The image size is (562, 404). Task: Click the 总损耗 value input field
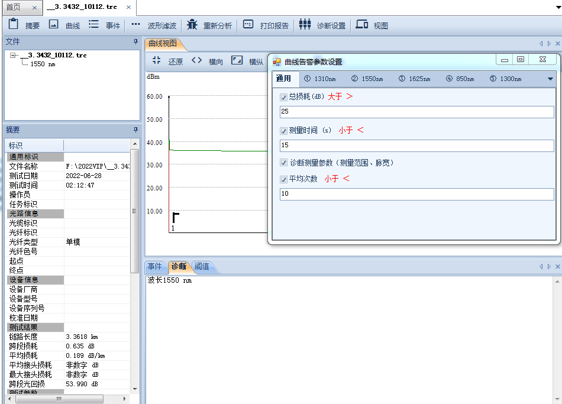[x=416, y=112]
